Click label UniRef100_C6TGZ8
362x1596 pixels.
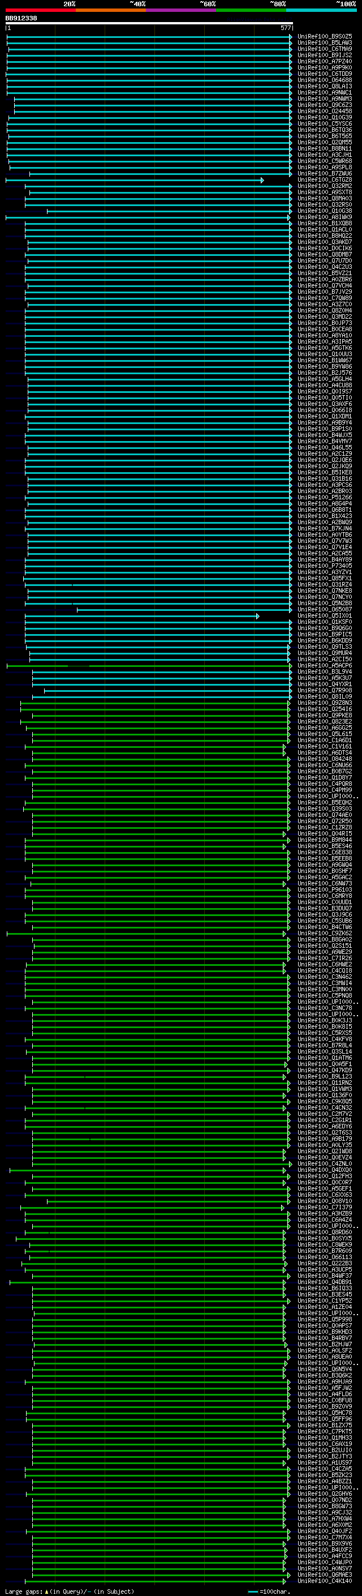324,179
